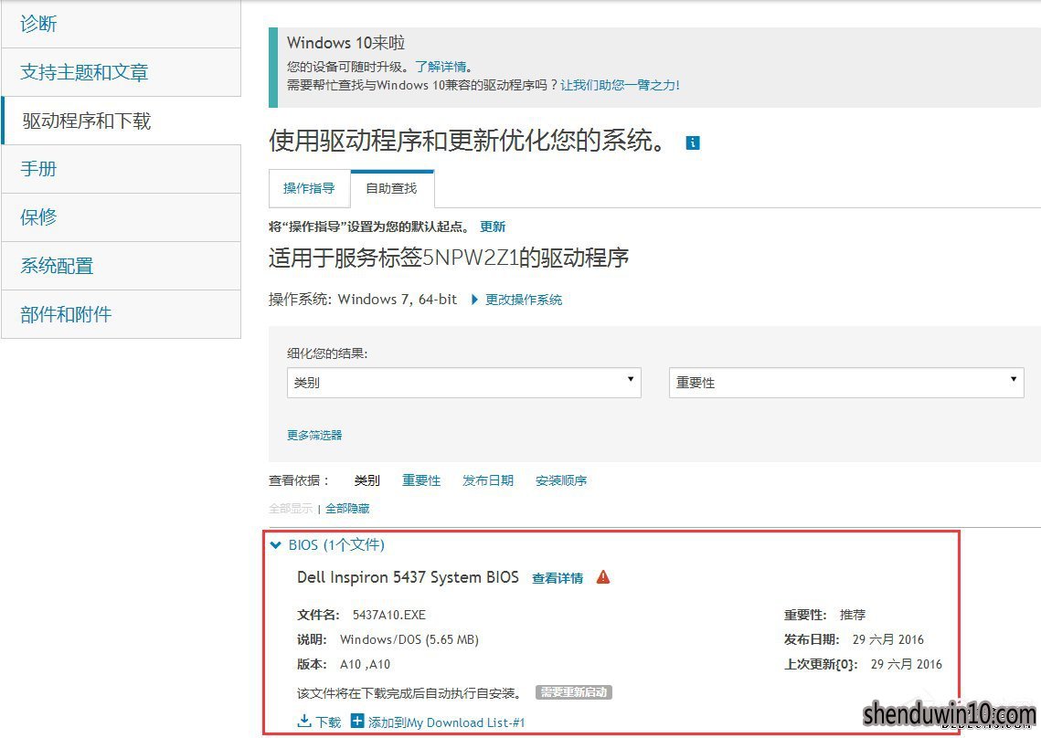Collapse the BIOS (1个文件) section chevron

[x=275, y=545]
